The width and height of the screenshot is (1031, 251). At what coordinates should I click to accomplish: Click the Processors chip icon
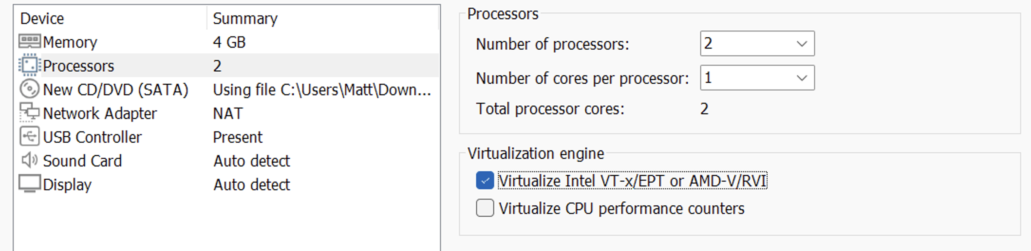coord(30,65)
